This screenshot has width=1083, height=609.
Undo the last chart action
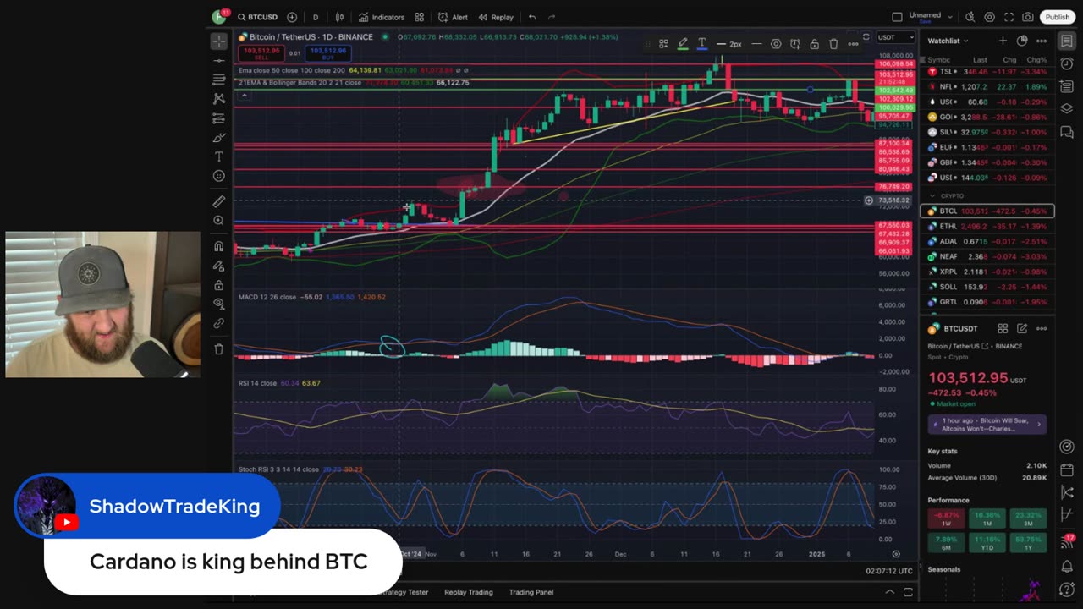[532, 17]
